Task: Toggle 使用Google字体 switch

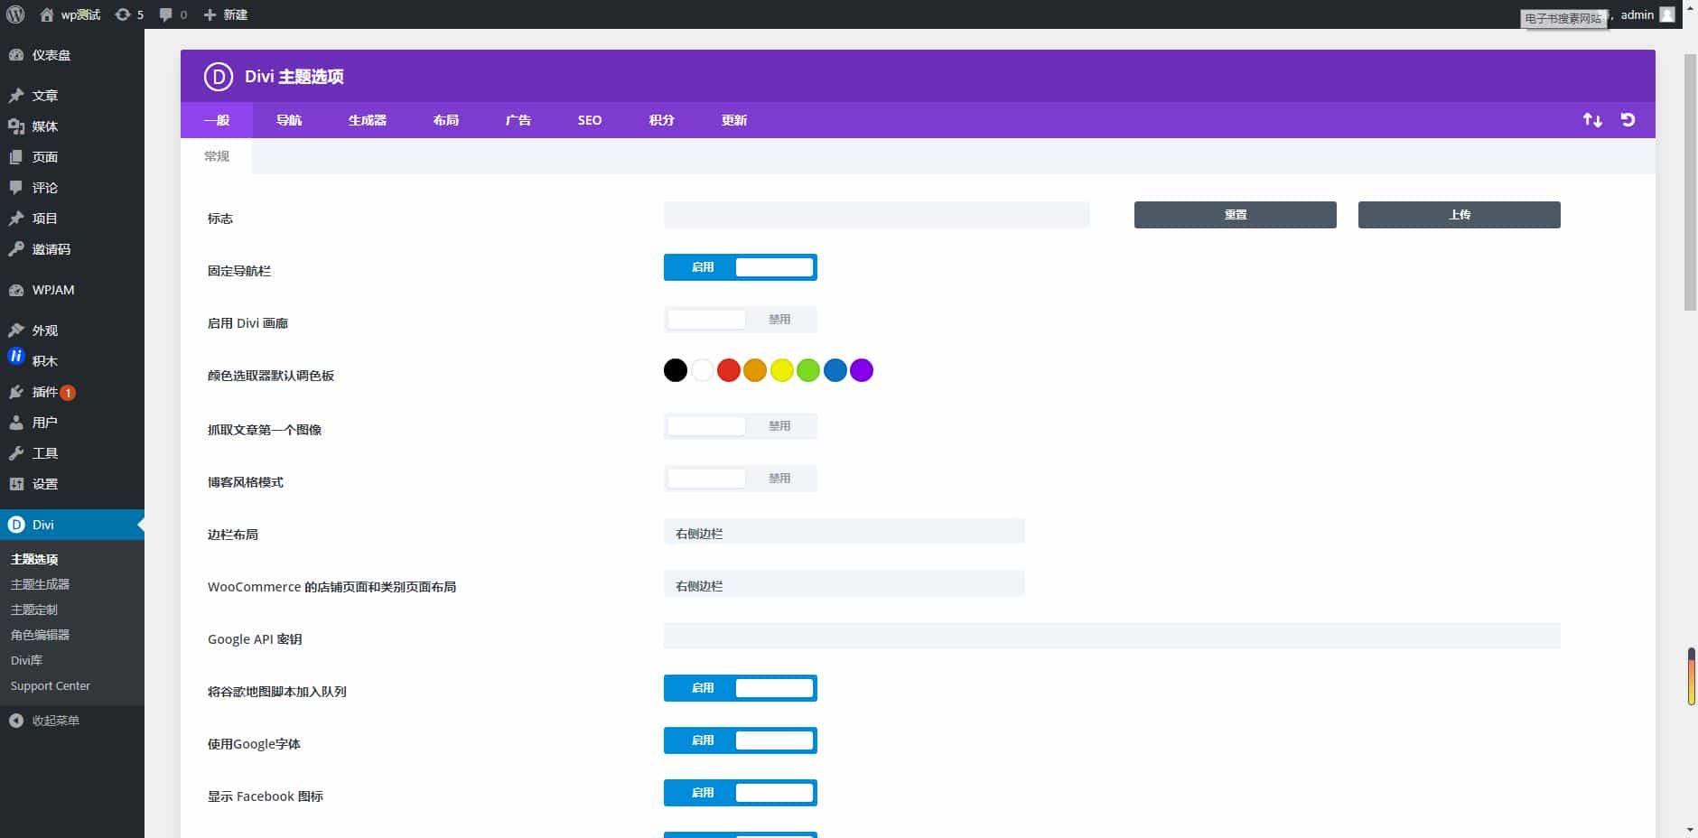Action: (741, 740)
